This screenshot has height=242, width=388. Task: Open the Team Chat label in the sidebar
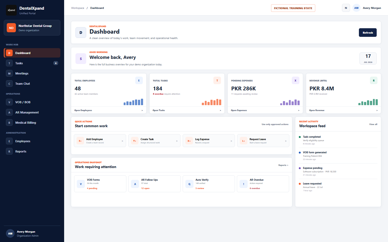click(23, 84)
